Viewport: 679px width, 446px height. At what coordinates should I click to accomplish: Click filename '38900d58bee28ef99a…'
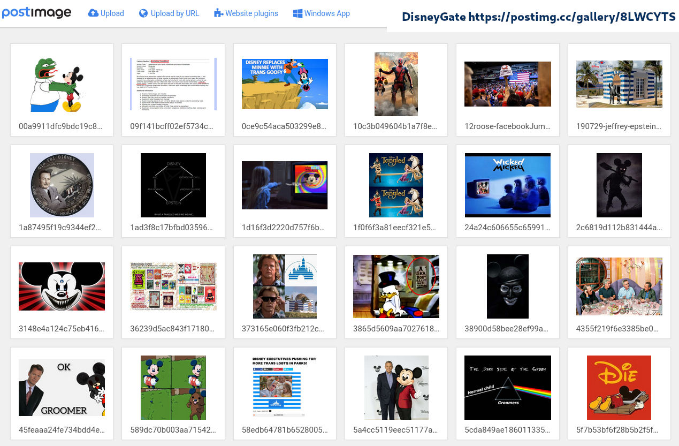point(507,329)
